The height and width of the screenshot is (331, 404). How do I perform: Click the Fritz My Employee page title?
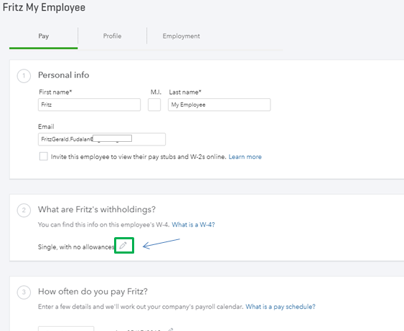click(x=44, y=7)
